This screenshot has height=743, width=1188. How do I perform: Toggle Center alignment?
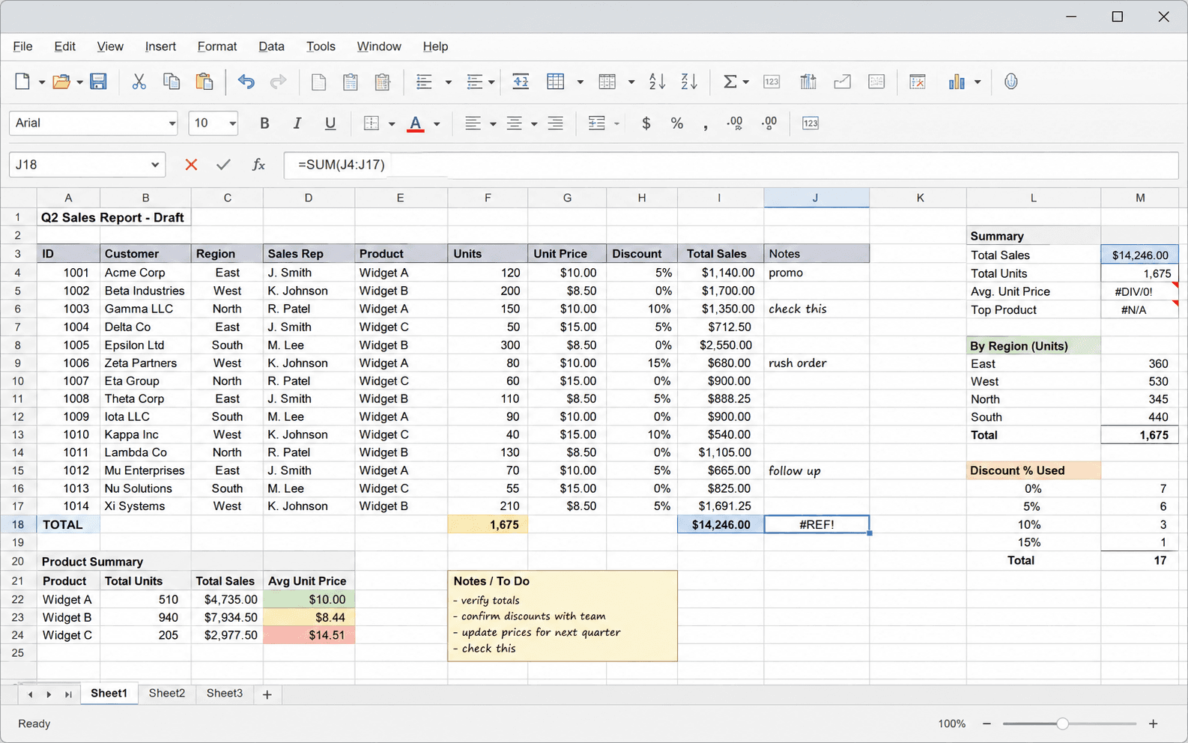[514, 124]
